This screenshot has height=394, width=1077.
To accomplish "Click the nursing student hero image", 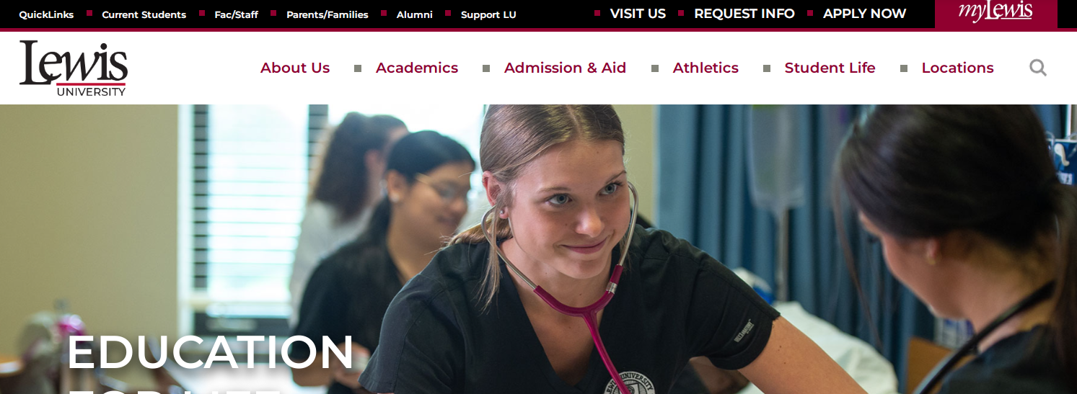I will pos(538,249).
